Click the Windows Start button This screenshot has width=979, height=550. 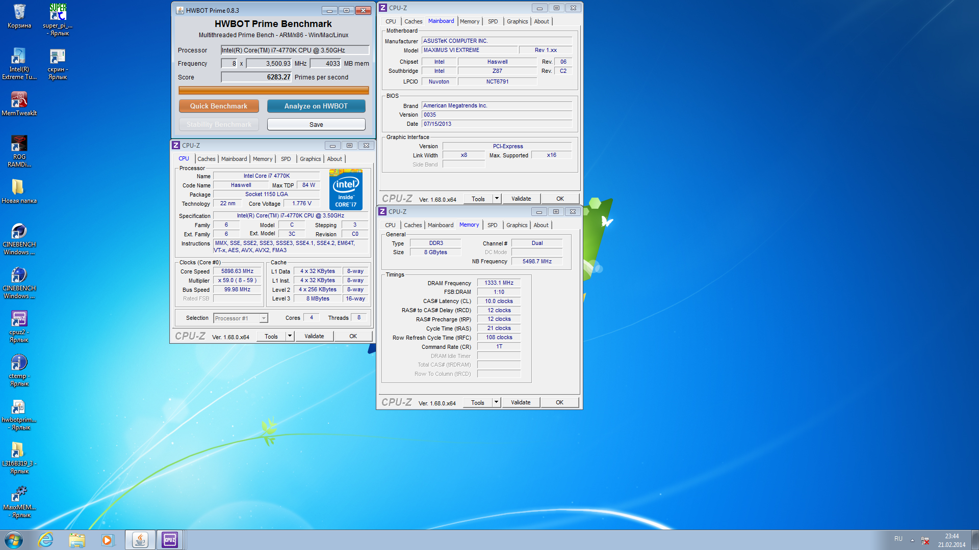(14, 540)
